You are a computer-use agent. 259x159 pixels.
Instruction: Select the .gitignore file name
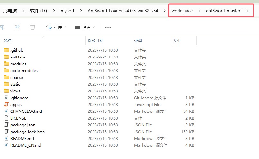19,98
